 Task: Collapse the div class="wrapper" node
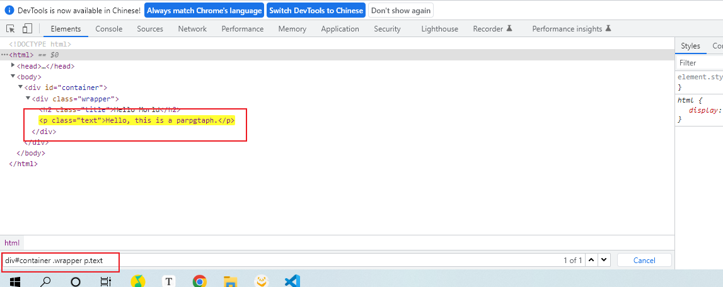pyautogui.click(x=28, y=99)
